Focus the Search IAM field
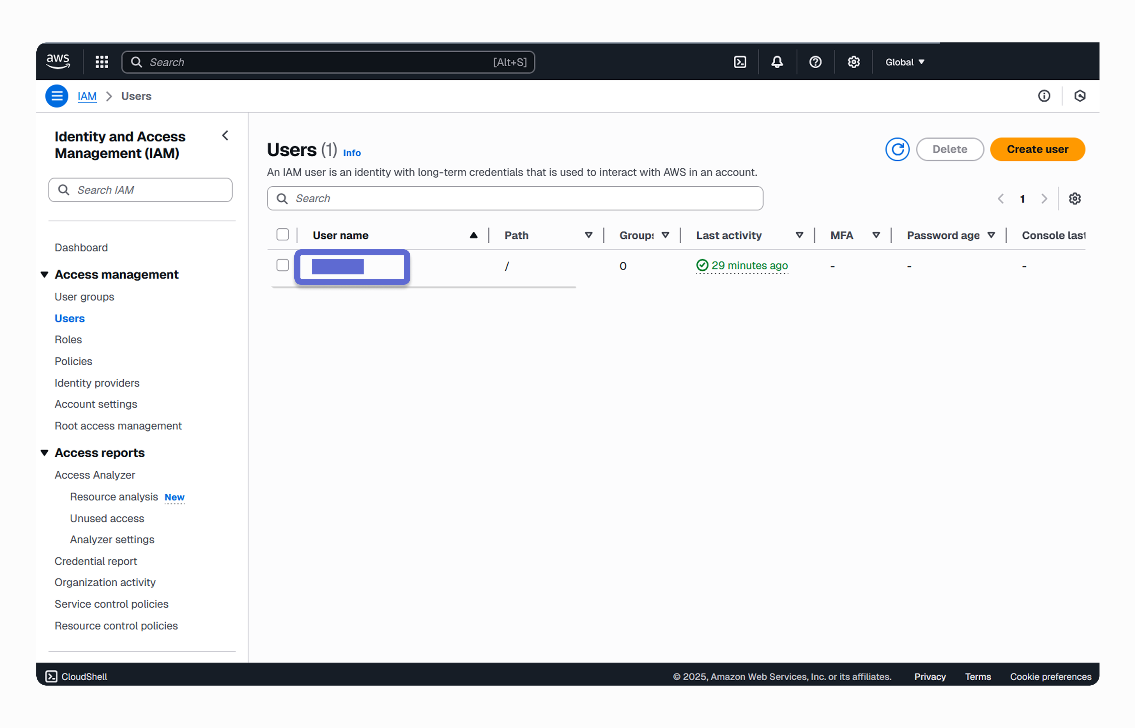The width and height of the screenshot is (1135, 728). tap(141, 190)
